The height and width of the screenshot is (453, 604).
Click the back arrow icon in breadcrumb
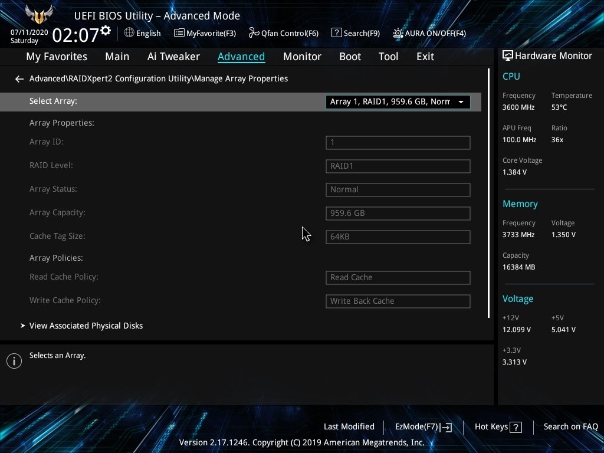pyautogui.click(x=19, y=79)
